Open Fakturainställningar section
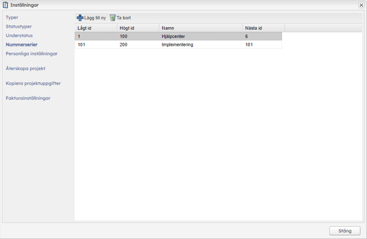This screenshot has height=239, width=367. pos(28,98)
